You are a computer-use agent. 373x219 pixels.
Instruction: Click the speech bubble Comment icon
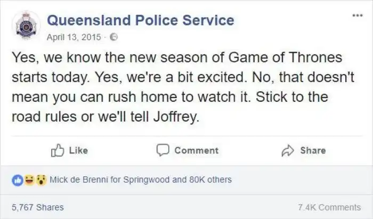click(163, 150)
